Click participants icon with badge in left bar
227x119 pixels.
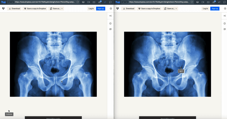tap(100, 2)
